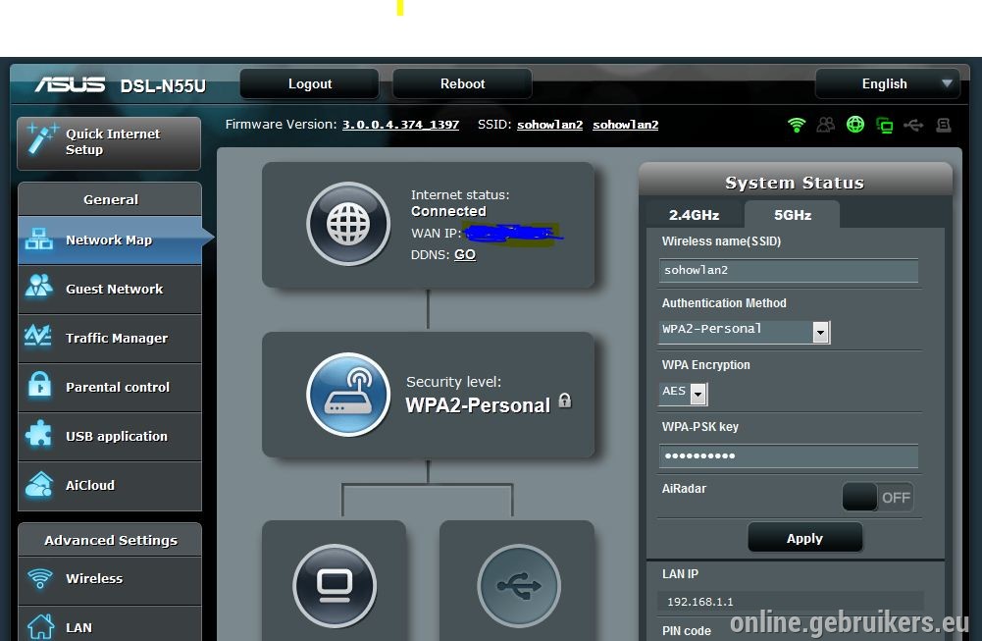Select the USB device icon on map

[x=519, y=586]
